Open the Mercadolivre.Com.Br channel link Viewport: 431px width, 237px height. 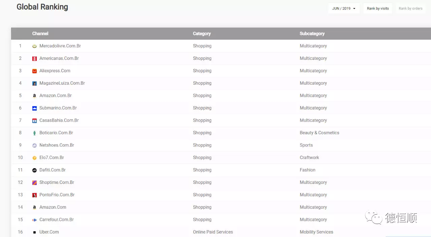coord(60,46)
